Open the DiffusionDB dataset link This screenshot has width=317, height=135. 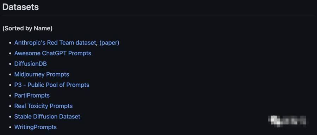(31, 64)
